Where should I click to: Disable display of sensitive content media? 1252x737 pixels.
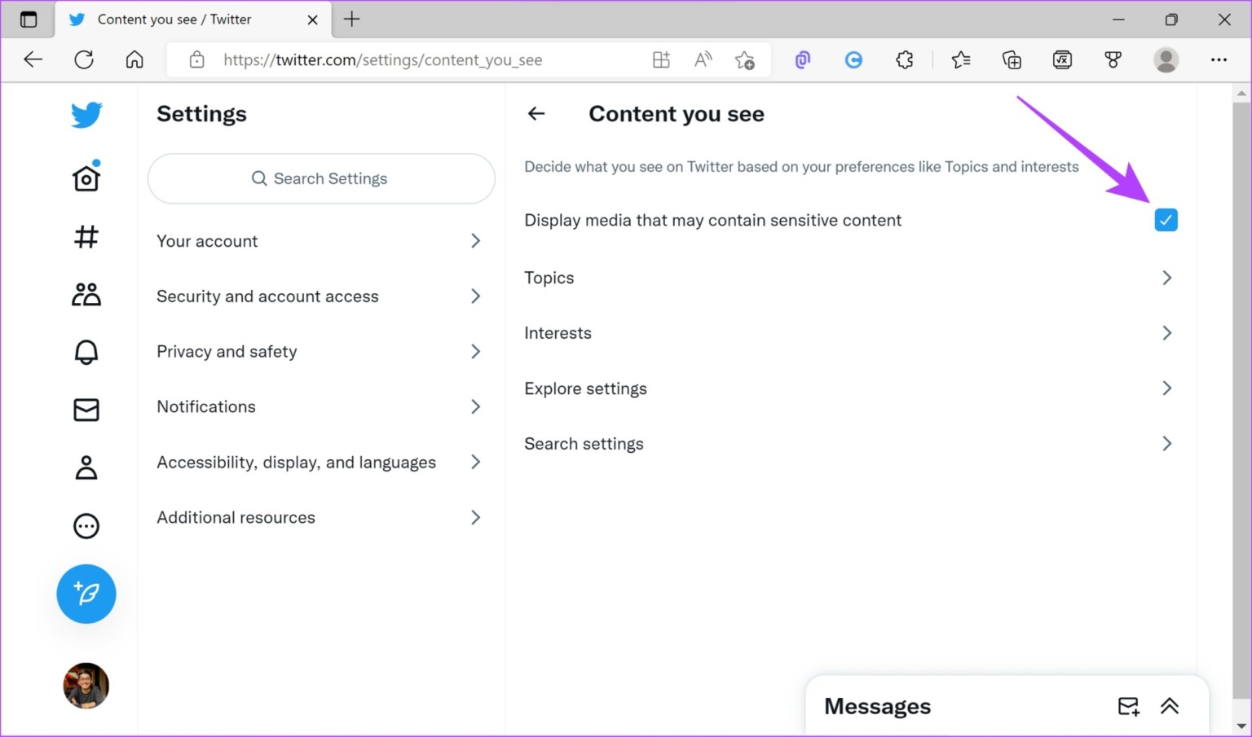(x=1165, y=220)
